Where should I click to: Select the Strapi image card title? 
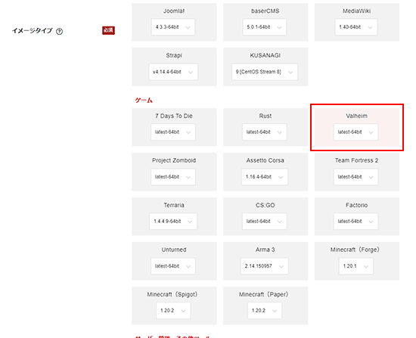[x=174, y=55]
